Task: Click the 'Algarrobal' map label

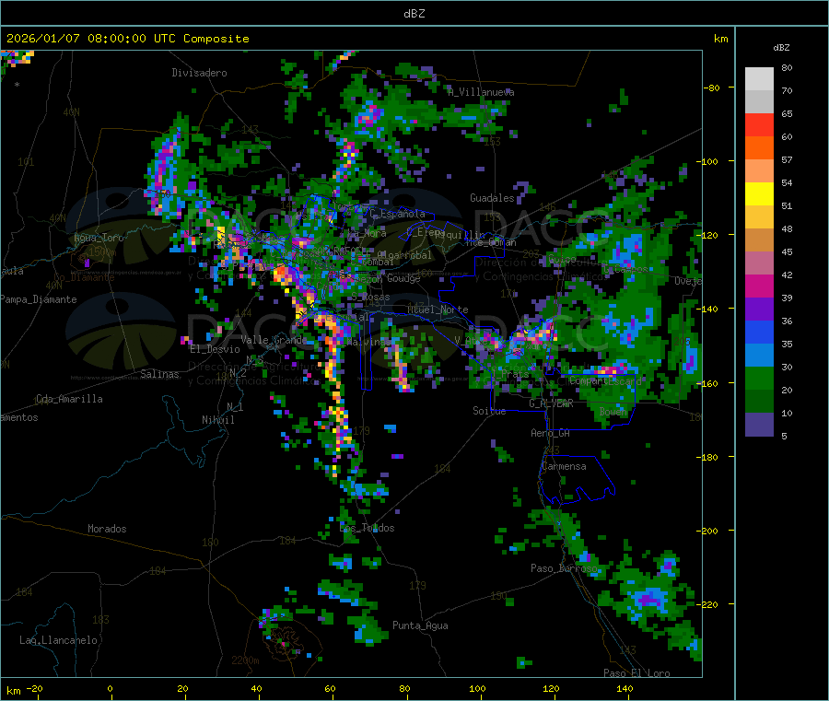Action: (404, 255)
